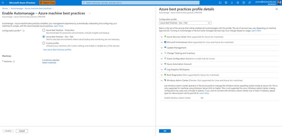The image size is (282, 136).
Task: Click the Enable button
Action: click(x=8, y=131)
